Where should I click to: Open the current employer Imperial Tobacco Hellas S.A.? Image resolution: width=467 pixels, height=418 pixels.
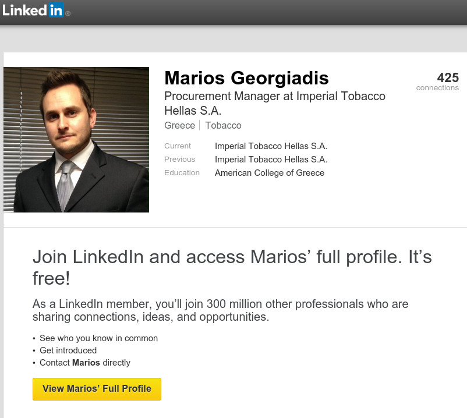coord(271,146)
